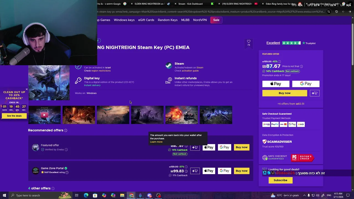Switch to Chrome in taskbar
This screenshot has height=199, width=354.
pyautogui.click(x=131, y=195)
